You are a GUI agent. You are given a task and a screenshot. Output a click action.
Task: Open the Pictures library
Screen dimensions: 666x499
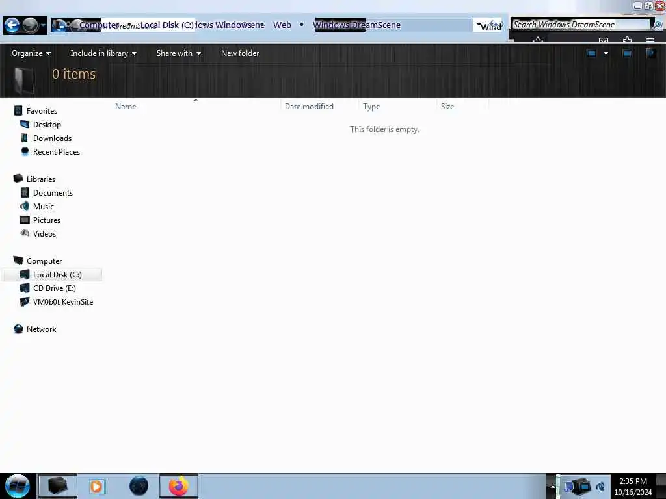pyautogui.click(x=47, y=220)
